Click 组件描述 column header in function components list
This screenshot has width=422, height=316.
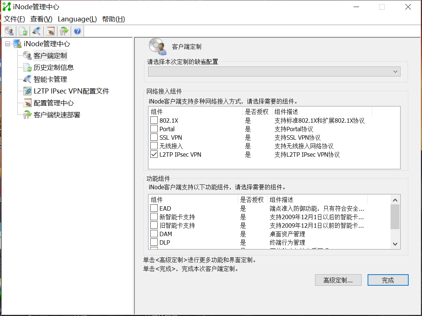317,200
